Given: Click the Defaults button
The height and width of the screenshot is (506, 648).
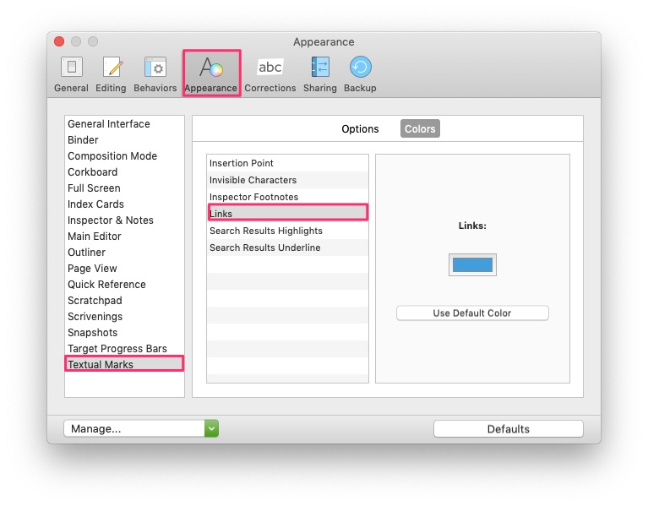Looking at the screenshot, I should (x=509, y=429).
